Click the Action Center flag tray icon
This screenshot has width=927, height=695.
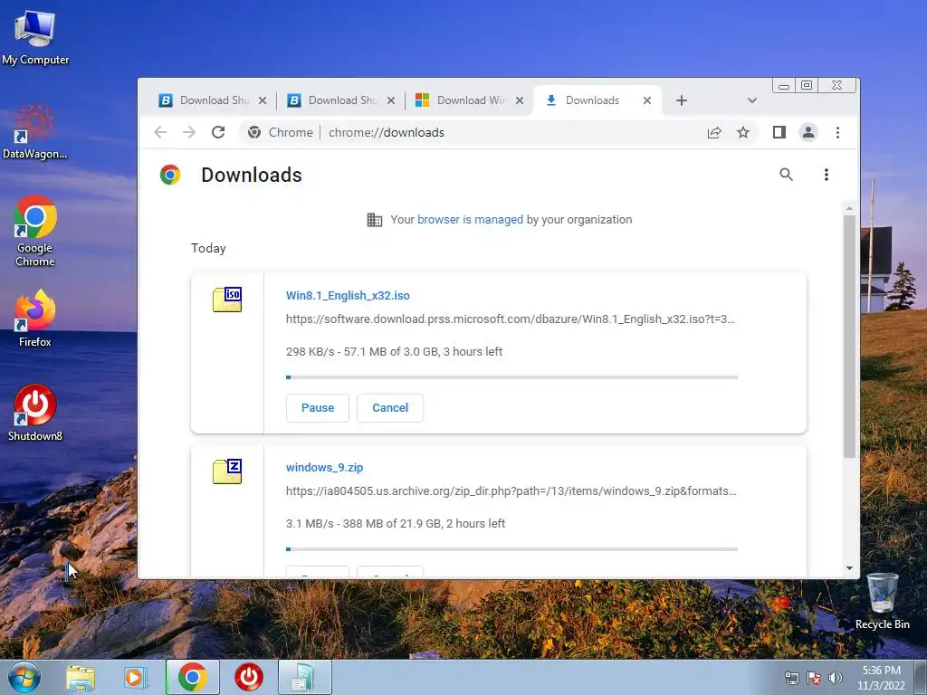point(814,678)
